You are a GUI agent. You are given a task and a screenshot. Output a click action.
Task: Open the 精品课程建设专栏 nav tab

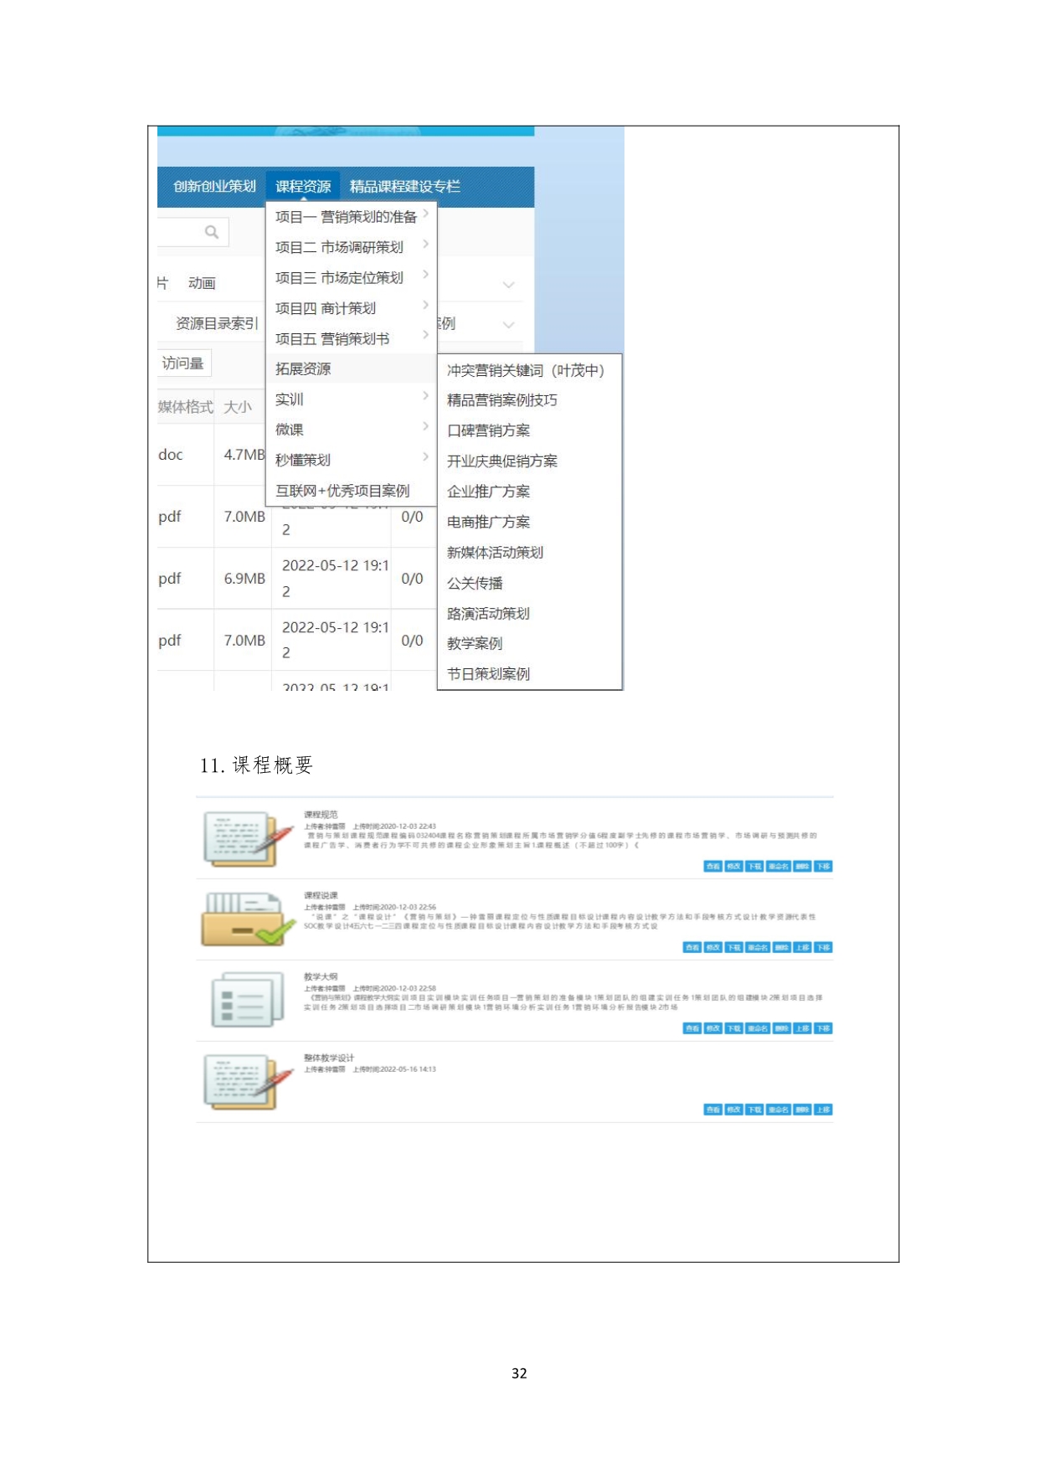405,186
